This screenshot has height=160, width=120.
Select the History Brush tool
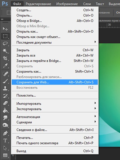[x=5, y=96]
